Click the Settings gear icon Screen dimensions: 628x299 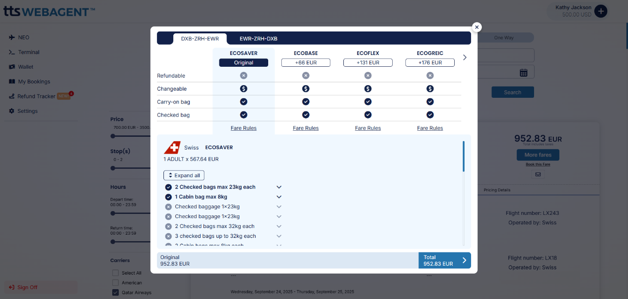(12, 111)
